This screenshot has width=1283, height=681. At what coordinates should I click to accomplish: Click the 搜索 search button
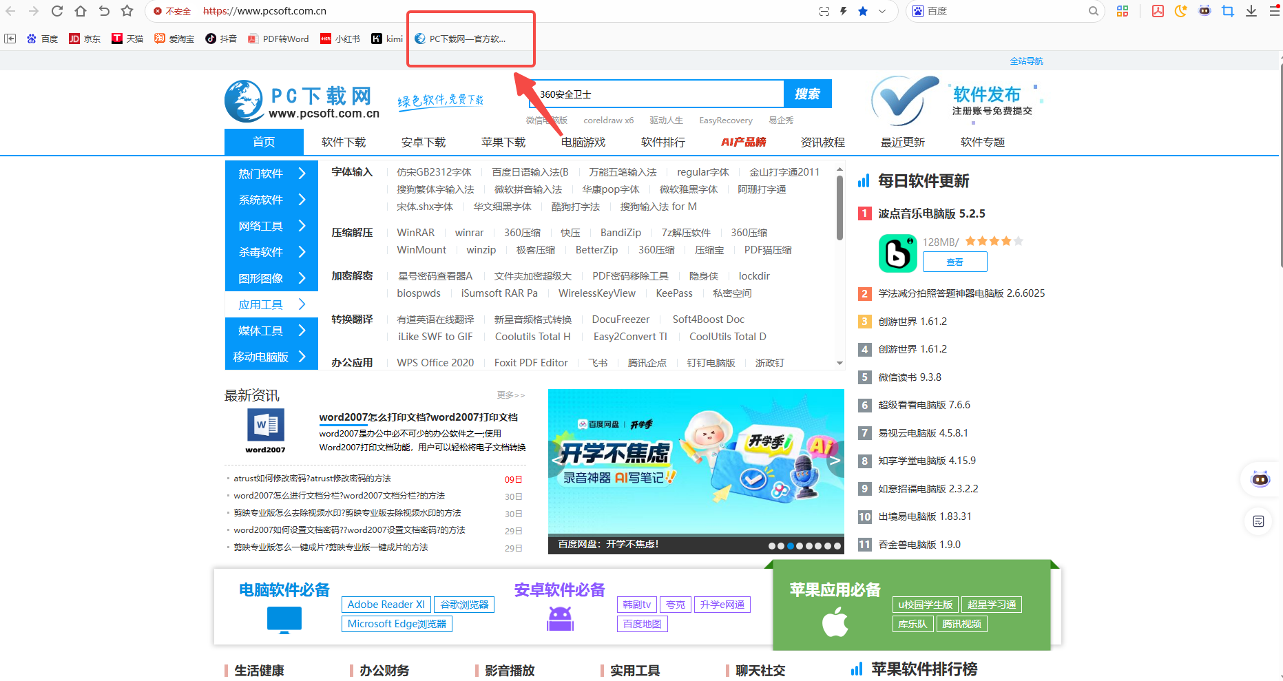807,94
